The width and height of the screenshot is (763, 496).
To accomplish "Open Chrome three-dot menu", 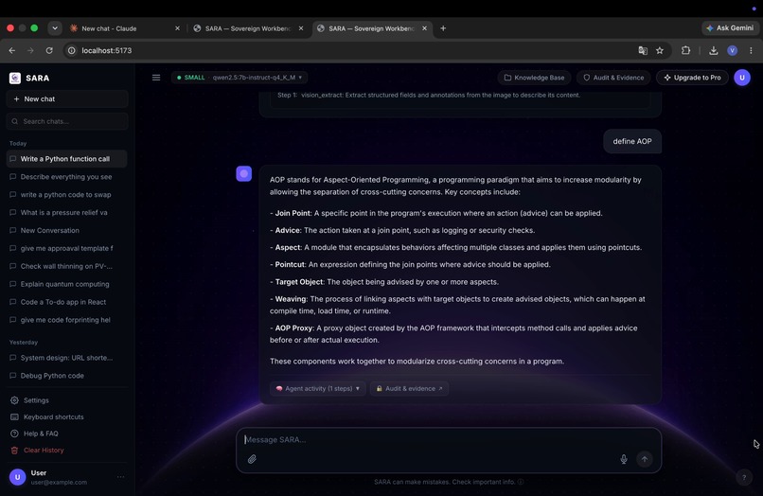I will [751, 50].
